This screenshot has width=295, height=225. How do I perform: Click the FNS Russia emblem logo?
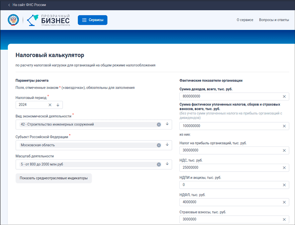[13, 20]
